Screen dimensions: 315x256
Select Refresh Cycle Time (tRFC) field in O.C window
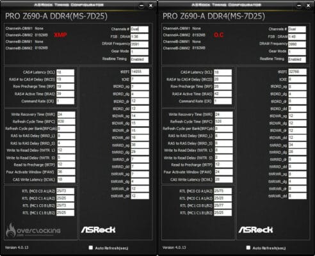[223, 122]
